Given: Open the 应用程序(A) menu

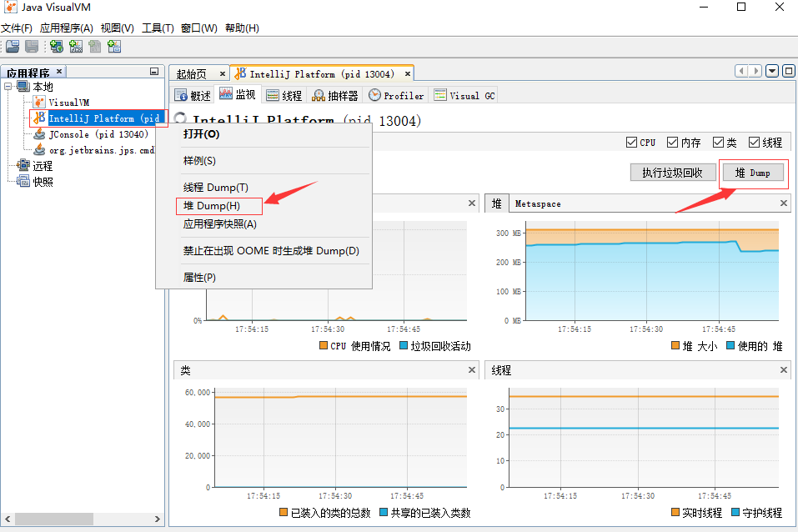Looking at the screenshot, I should tap(67, 28).
